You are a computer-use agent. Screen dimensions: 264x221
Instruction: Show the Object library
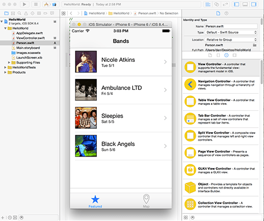[227, 55]
